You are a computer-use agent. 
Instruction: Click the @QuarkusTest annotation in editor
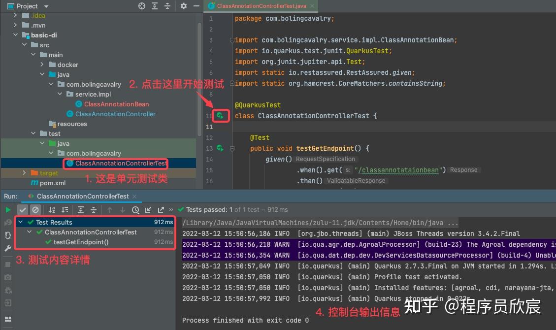tap(258, 105)
